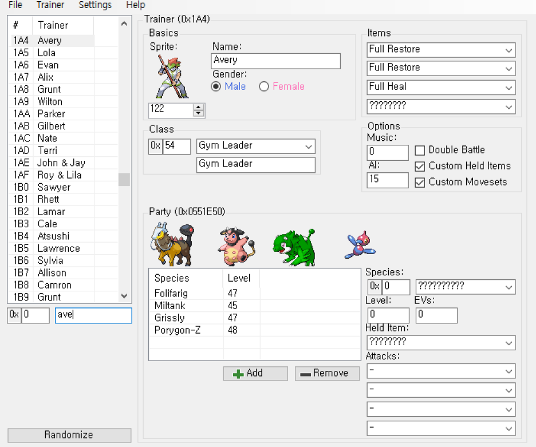The width and height of the screenshot is (536, 447).
Task: Click the Remove party member button
Action: (327, 374)
